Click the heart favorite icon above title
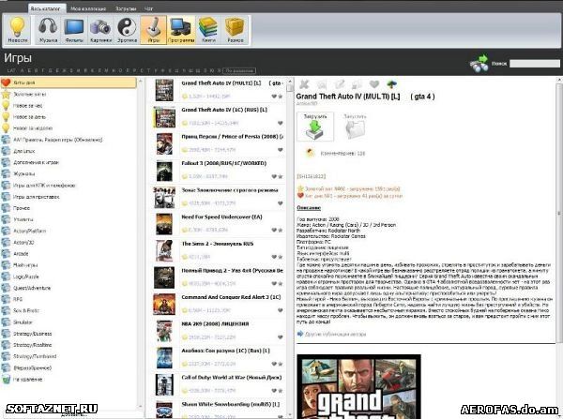Viewport: 563px width, 419px height. tap(374, 84)
